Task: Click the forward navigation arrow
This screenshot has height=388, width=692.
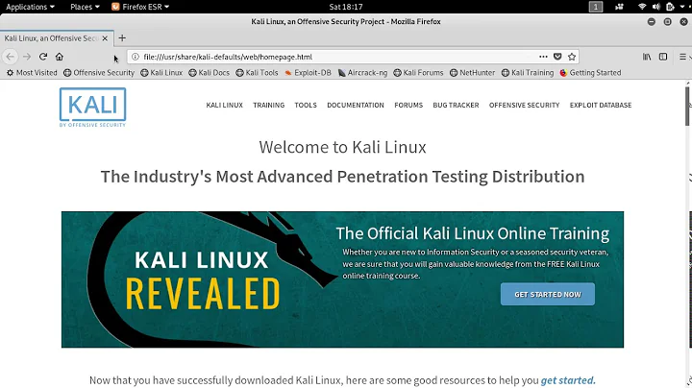Action: click(x=27, y=57)
